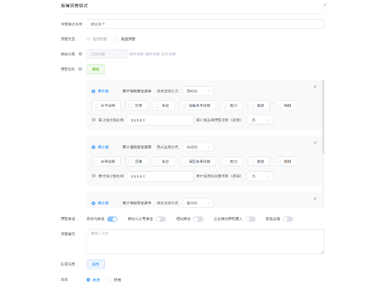
Task: Enable the 微信公众号推送 switch
Action: 160,219
